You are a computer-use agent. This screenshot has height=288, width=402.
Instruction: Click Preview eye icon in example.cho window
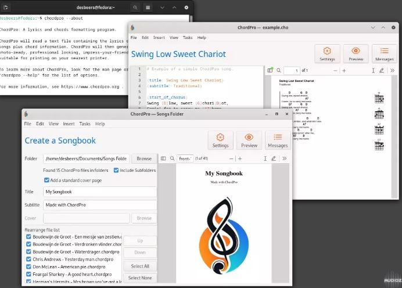(356, 51)
